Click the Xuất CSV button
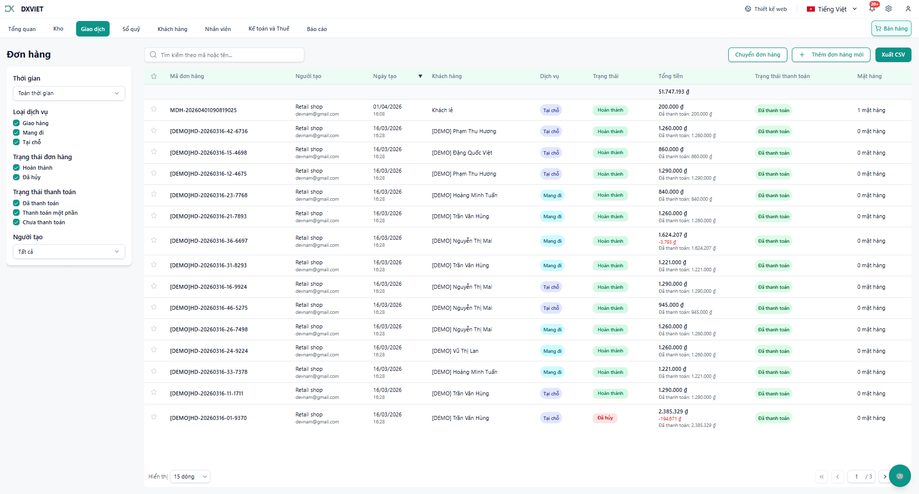Image resolution: width=919 pixels, height=494 pixels. pyautogui.click(x=893, y=55)
